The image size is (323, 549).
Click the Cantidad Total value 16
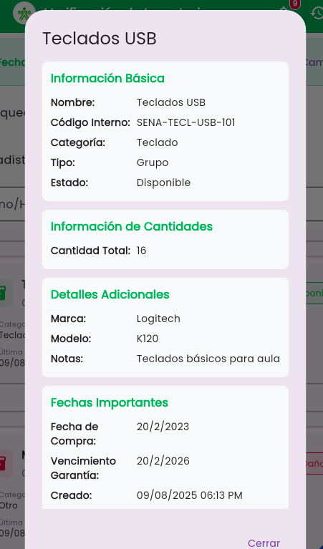[x=142, y=251]
